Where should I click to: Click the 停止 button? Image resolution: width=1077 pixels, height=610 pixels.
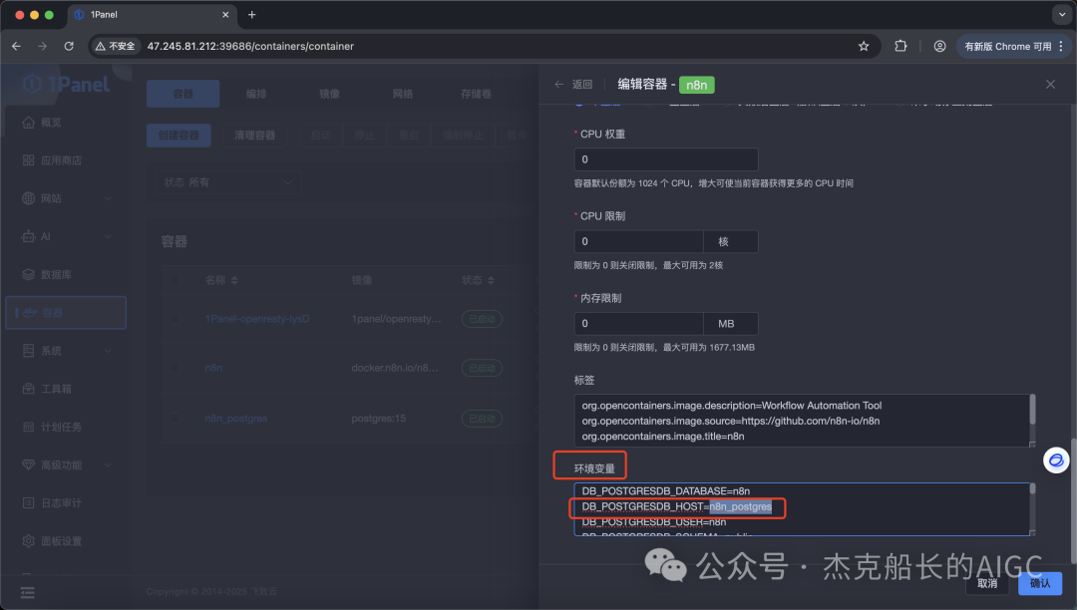click(x=365, y=136)
